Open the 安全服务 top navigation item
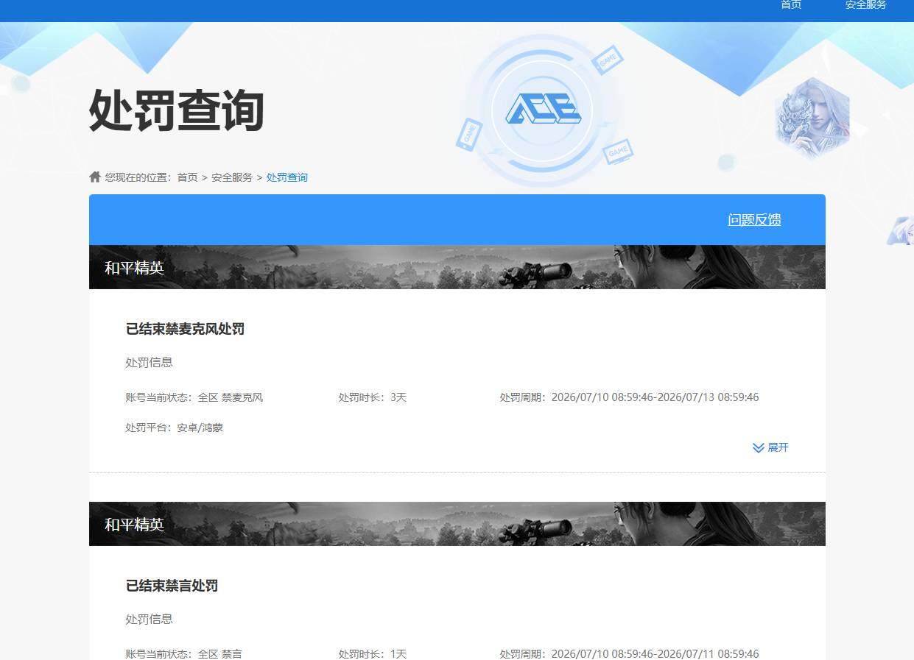This screenshot has height=660, width=914. 866,4
